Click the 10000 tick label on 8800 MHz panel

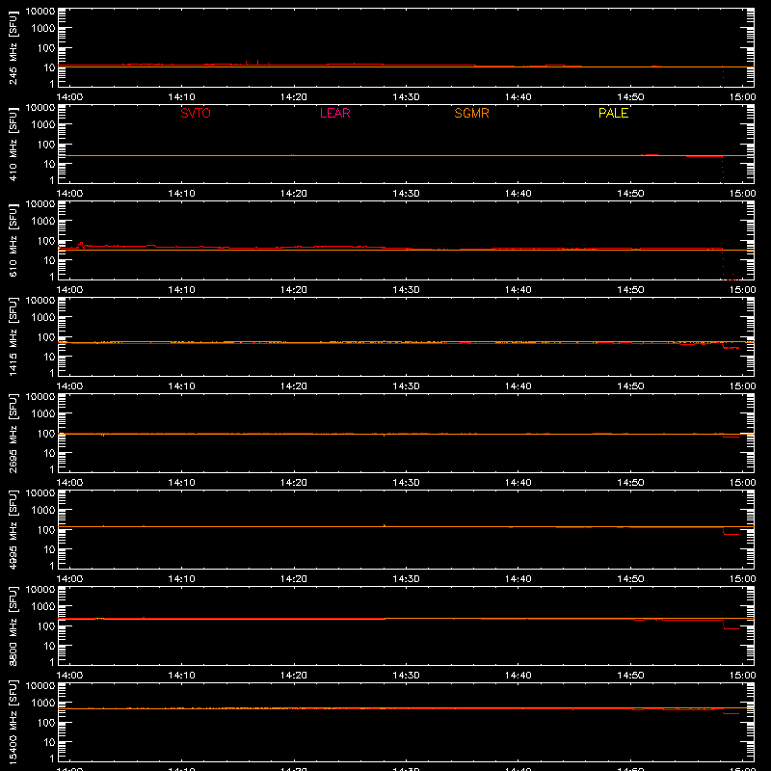pyautogui.click(x=40, y=590)
